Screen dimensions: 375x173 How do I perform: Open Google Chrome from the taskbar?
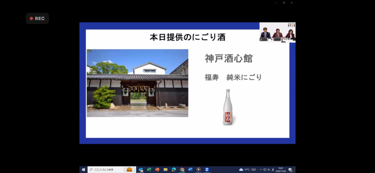click(182, 170)
